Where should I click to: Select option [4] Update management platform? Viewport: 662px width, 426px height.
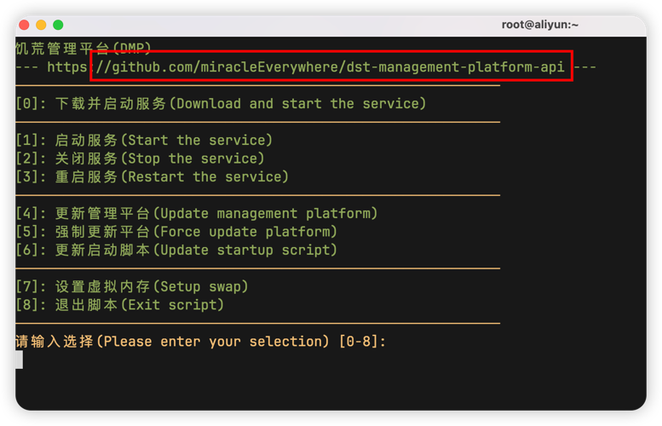[196, 214]
